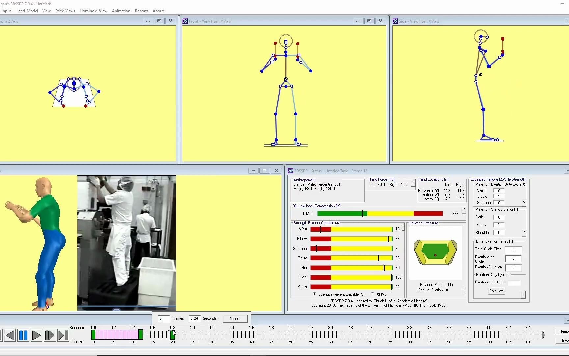Maximize the Front - View from Y Axis window

click(x=369, y=21)
